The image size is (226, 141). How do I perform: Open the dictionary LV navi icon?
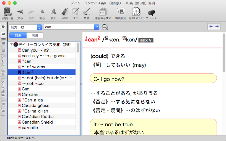(x=136, y=12)
